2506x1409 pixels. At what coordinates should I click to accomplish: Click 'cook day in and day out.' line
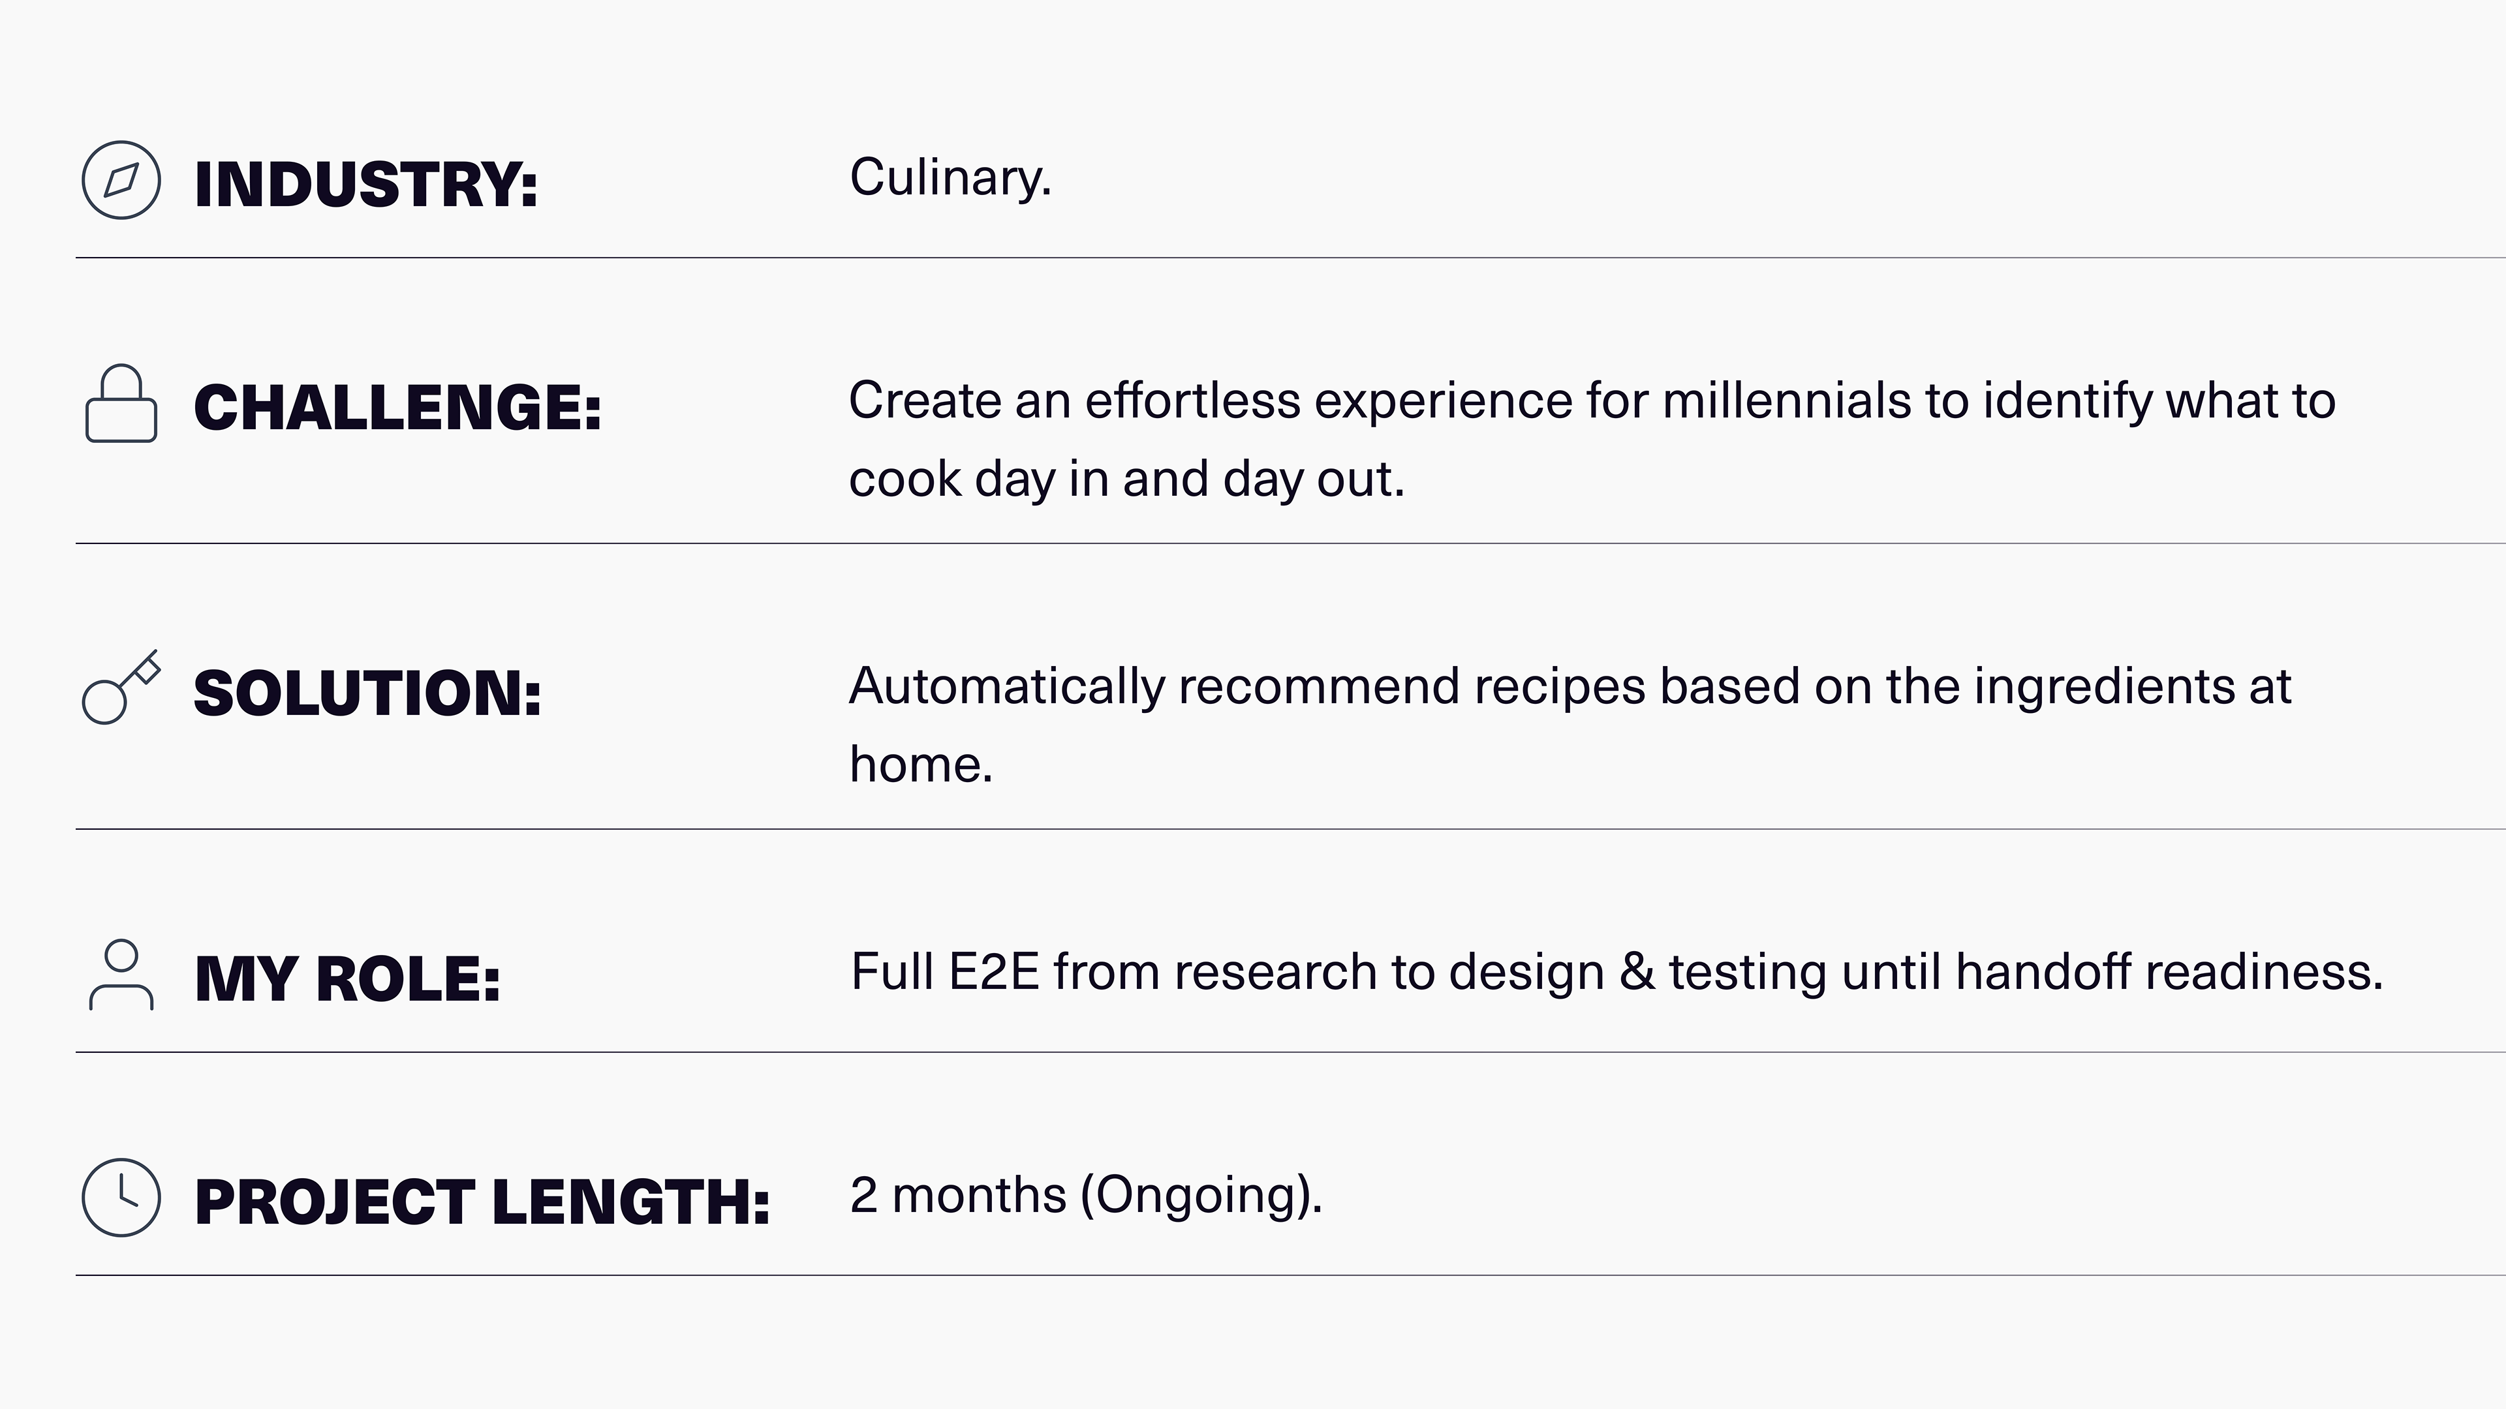(1126, 479)
